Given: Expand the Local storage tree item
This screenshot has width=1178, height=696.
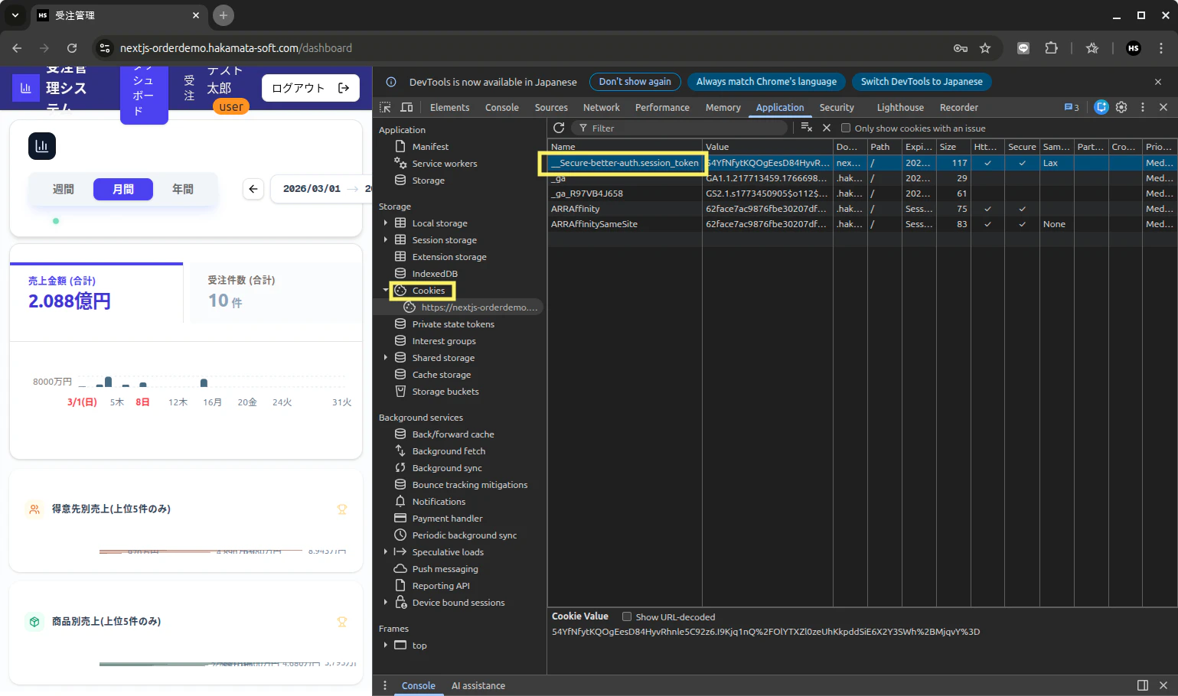Looking at the screenshot, I should pos(385,223).
